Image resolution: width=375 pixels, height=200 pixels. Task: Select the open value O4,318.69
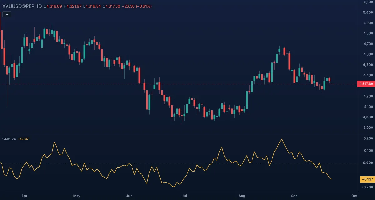click(53, 6)
